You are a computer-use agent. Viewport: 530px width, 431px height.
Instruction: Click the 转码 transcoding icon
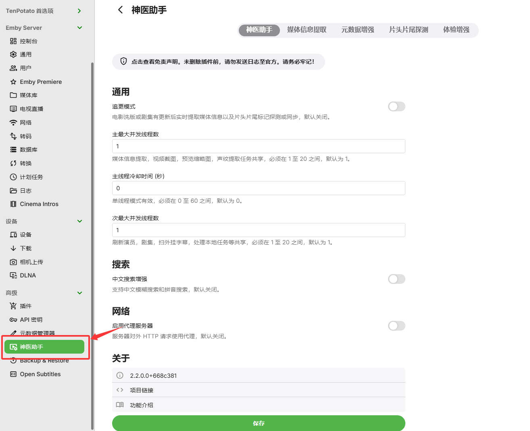click(x=13, y=136)
